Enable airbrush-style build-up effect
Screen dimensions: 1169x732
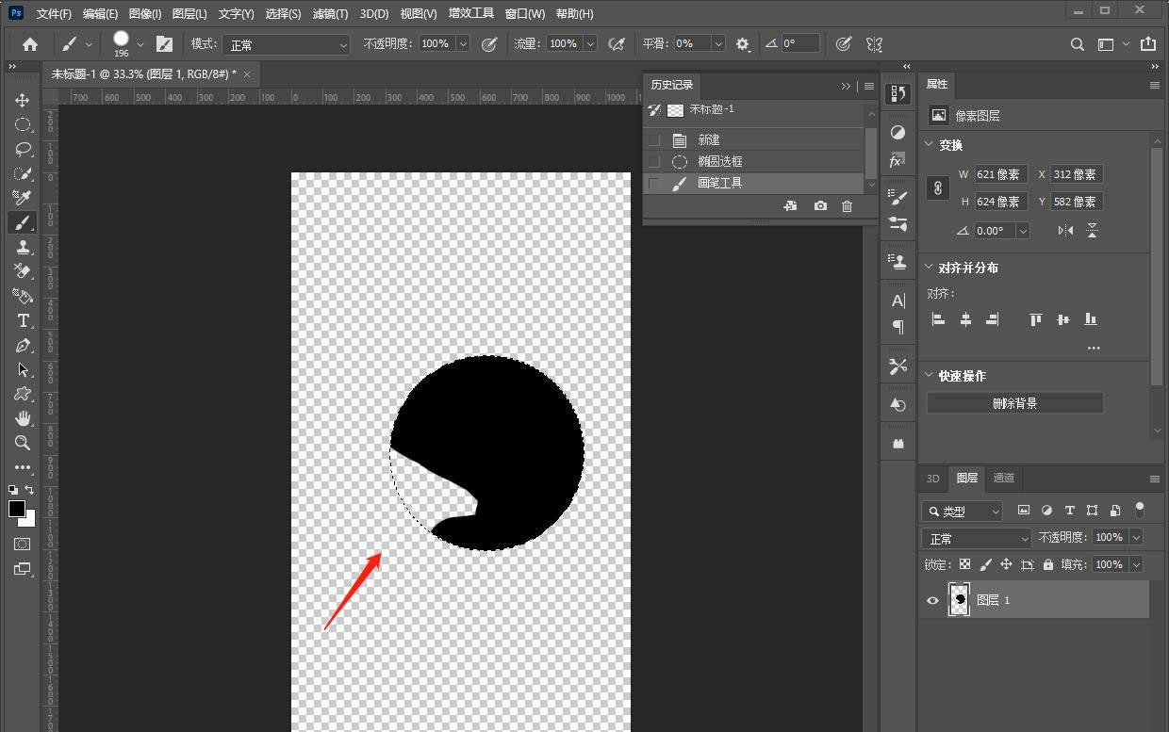617,43
